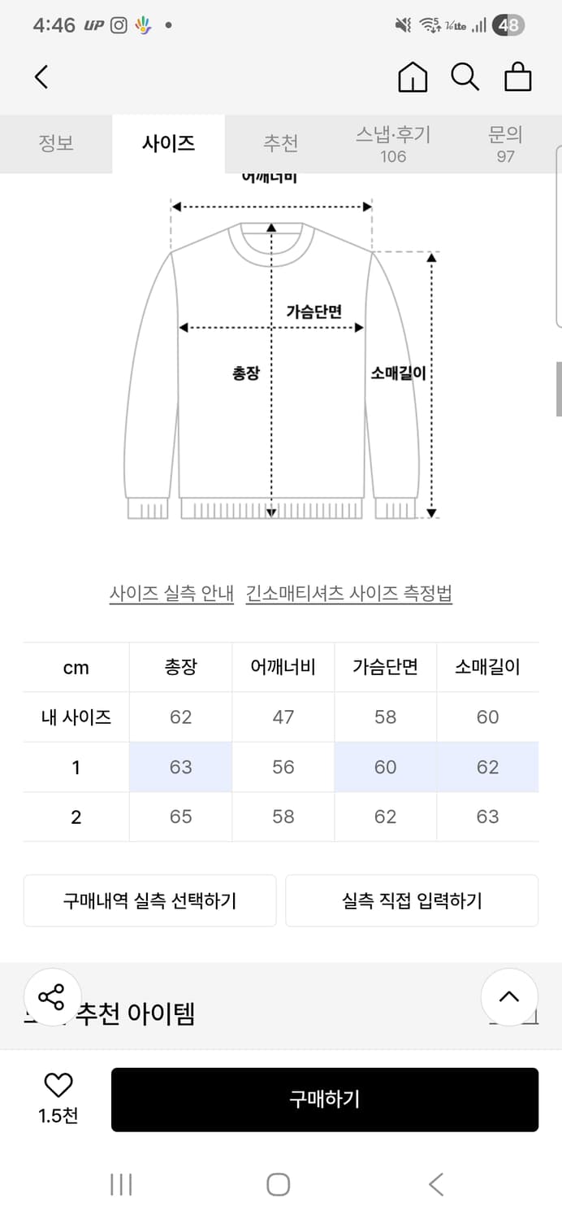Open the home screen via home icon
Screen dimensions: 562x1220
coord(413,77)
